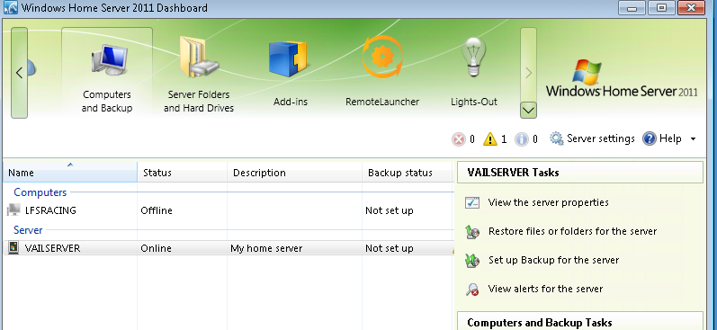This screenshot has height=330, width=717.
Task: Open View alerts for the server
Action: point(545,289)
